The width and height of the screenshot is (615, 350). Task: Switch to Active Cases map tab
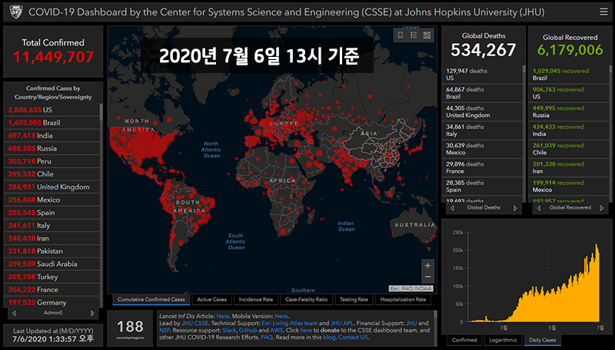click(212, 299)
